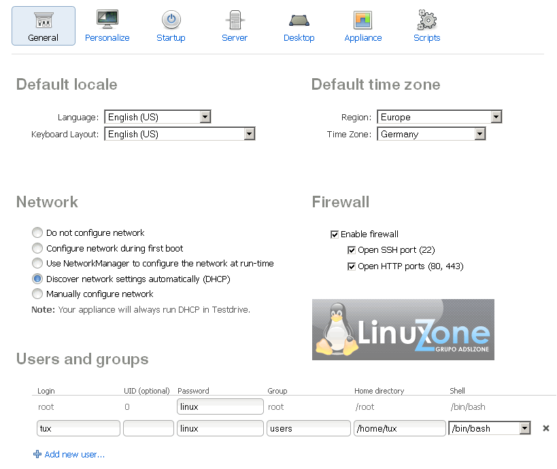Click the /home/tux home directory field

tap(400, 428)
